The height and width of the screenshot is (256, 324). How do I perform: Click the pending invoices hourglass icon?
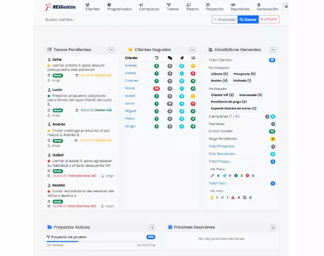coord(212,198)
